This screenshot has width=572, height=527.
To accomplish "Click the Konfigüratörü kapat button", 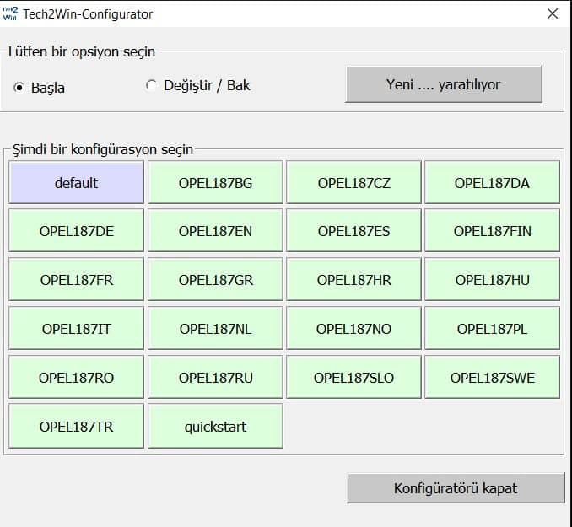I will [x=456, y=488].
